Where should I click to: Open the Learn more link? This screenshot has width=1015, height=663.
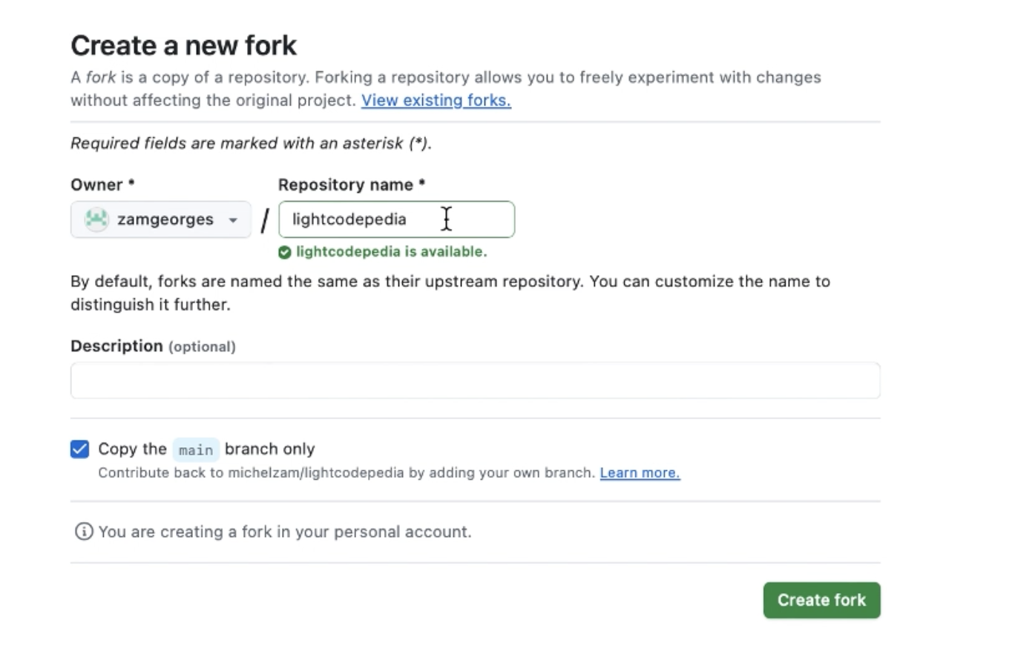pos(640,473)
